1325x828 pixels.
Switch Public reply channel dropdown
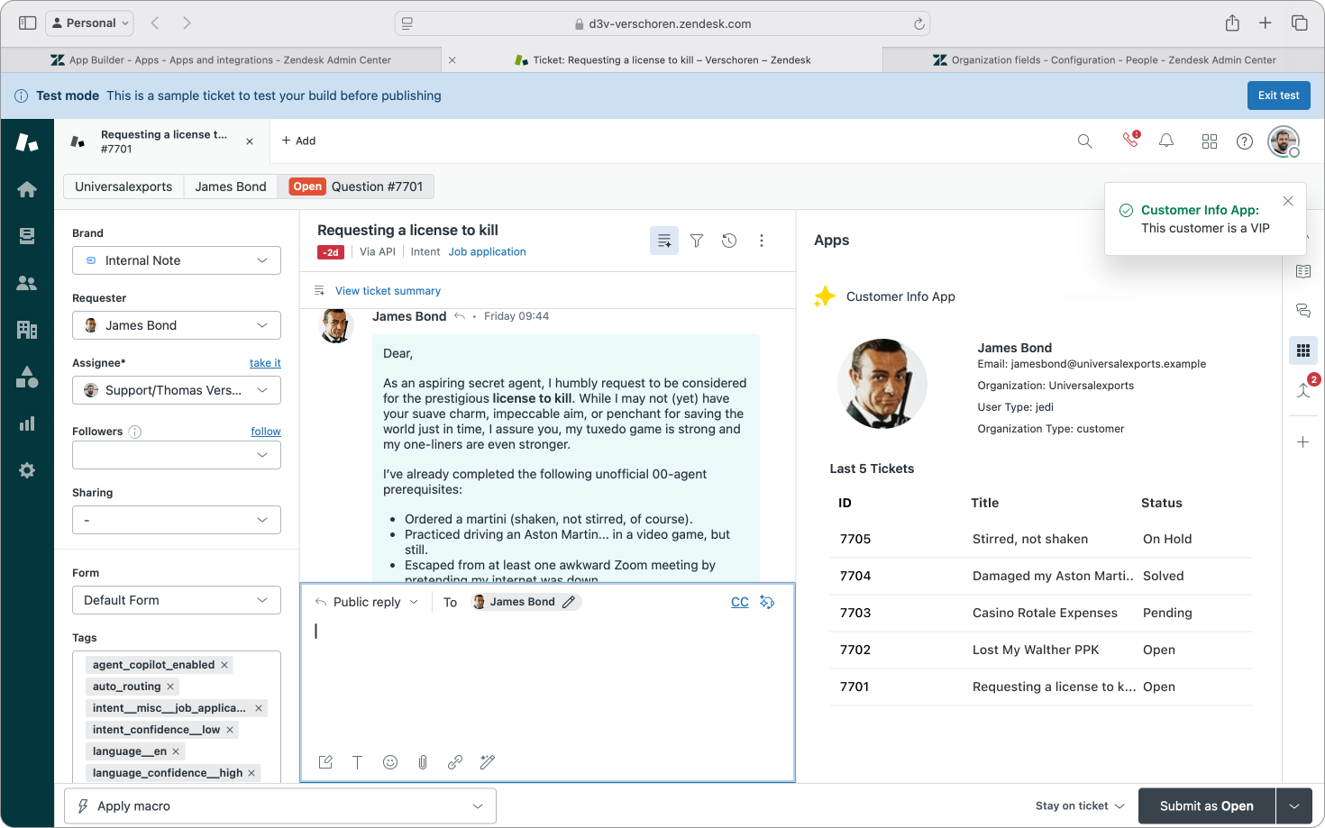(x=367, y=602)
